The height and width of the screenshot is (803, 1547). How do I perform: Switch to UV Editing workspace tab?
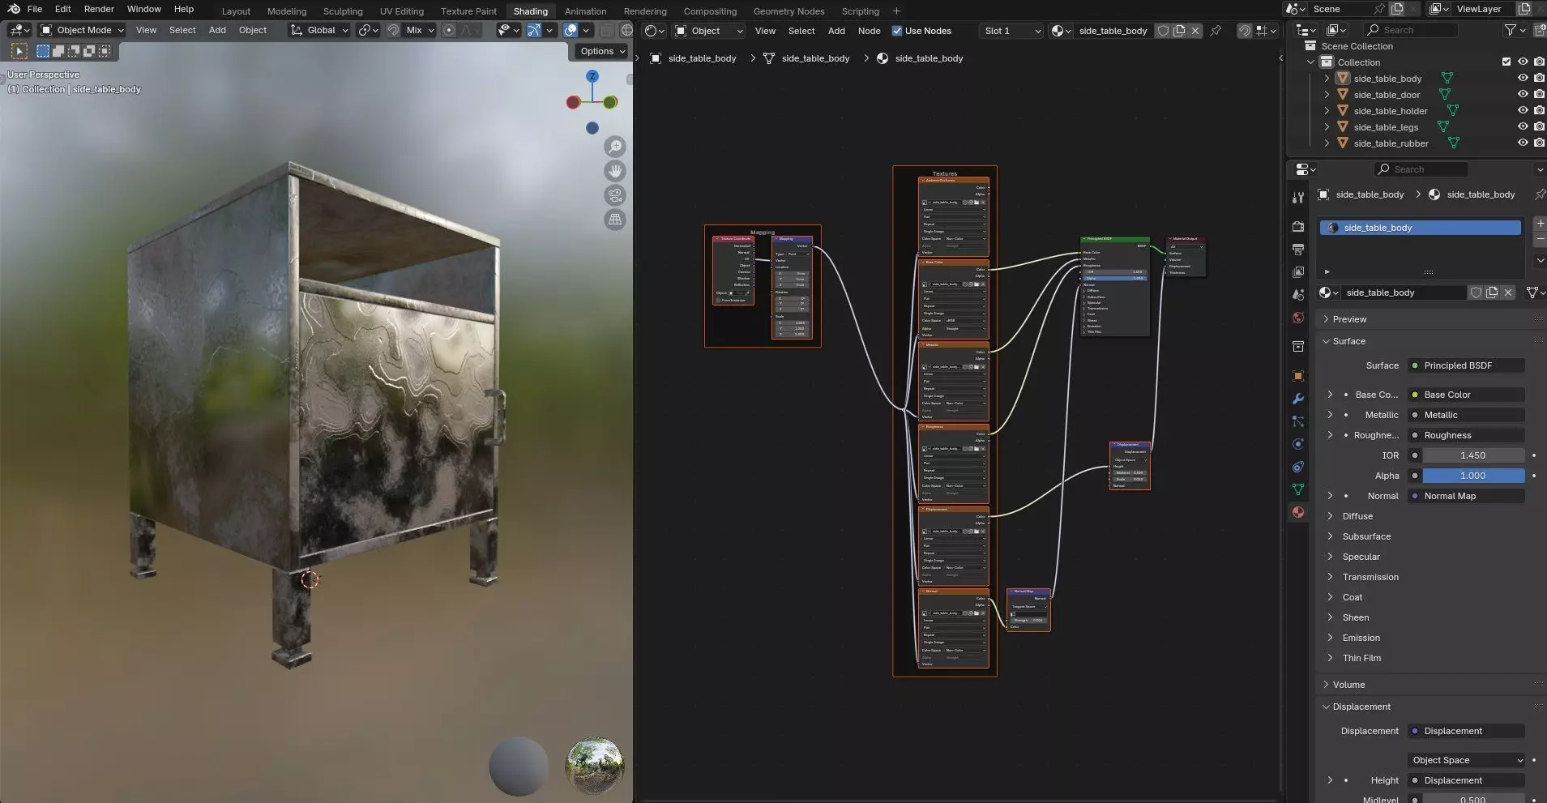pyautogui.click(x=402, y=11)
